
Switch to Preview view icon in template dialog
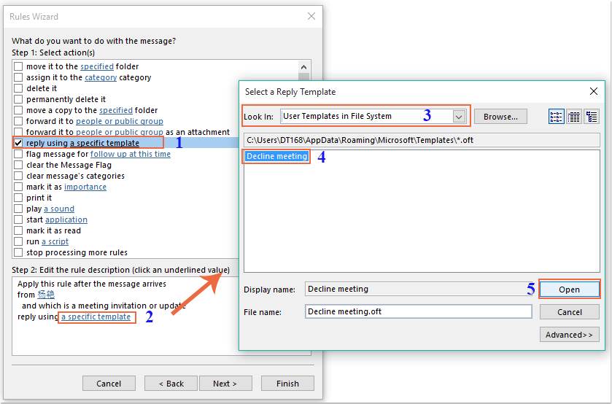[x=591, y=117]
